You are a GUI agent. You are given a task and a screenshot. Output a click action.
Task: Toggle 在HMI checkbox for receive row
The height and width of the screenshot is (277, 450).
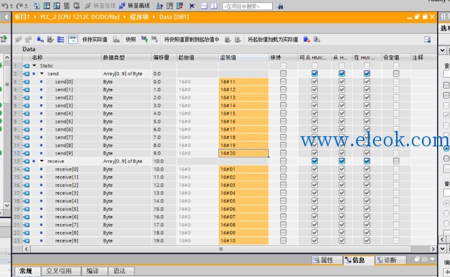coord(367,161)
